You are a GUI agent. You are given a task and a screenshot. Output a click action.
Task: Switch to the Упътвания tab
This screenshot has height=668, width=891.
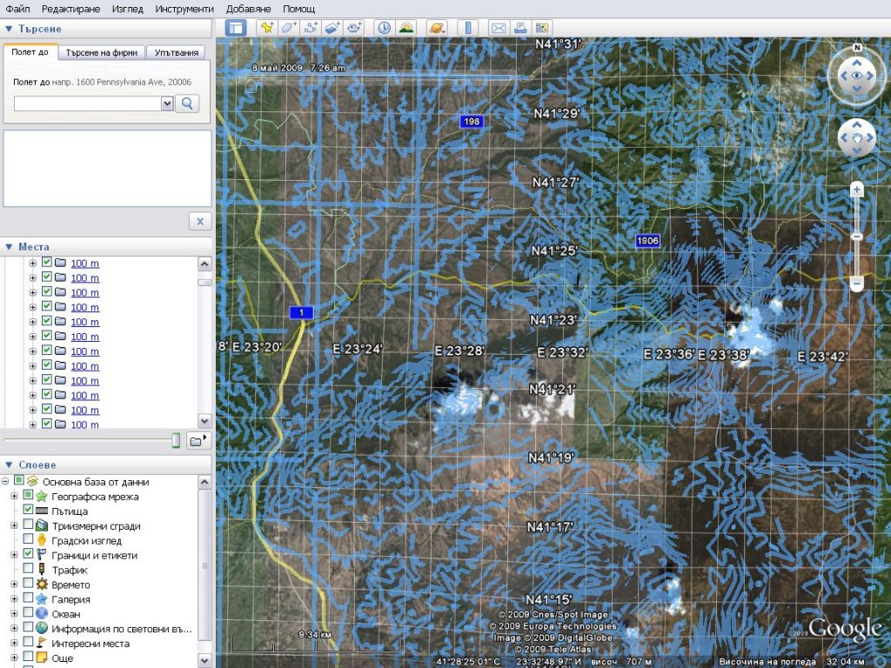coord(177,52)
